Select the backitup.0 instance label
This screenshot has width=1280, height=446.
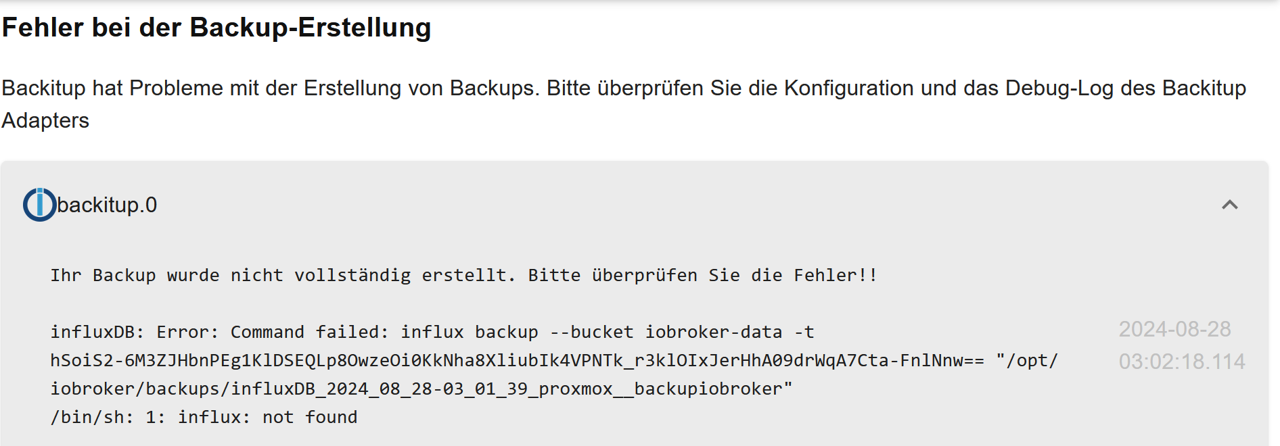click(107, 205)
